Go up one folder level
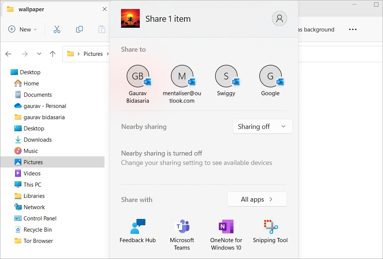 point(52,54)
